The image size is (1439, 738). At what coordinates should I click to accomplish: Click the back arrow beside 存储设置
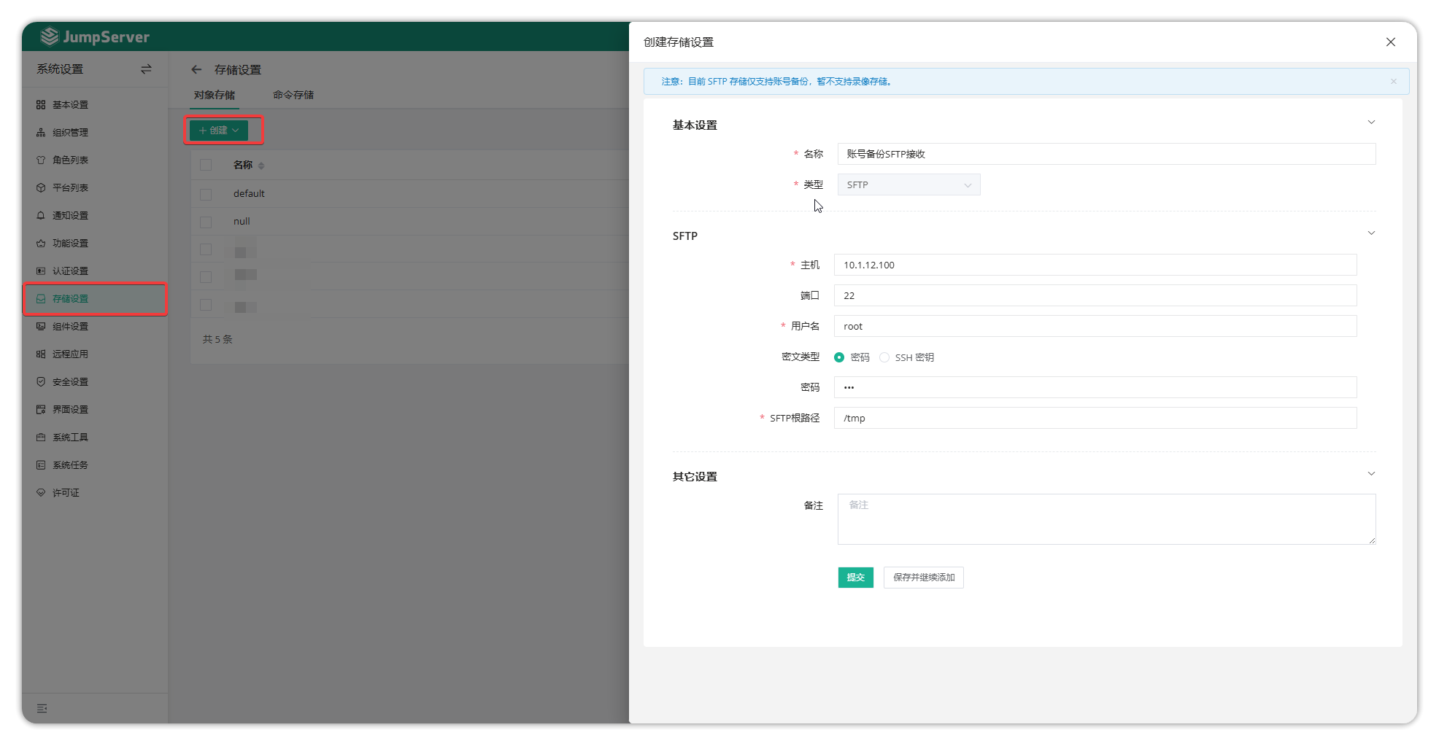click(196, 70)
